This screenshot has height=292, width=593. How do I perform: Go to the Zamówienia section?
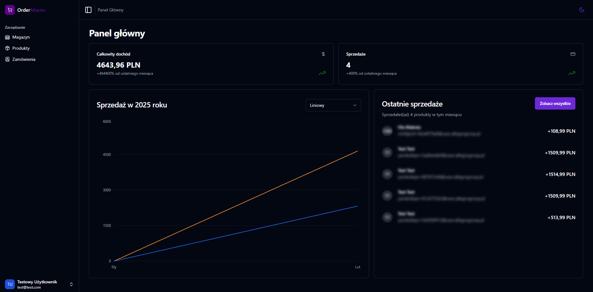point(24,60)
